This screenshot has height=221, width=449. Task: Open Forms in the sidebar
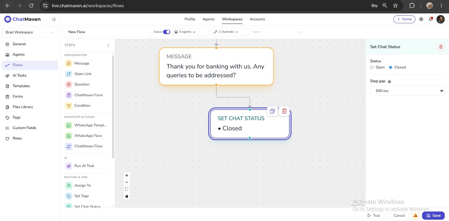[x=30, y=97]
